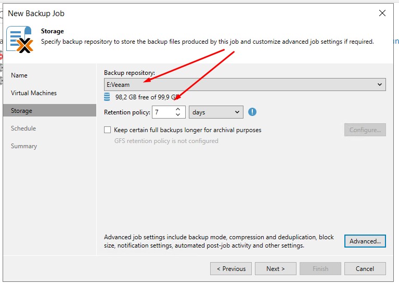Switch to the Virtual Machines step
399x285 pixels.
34,93
